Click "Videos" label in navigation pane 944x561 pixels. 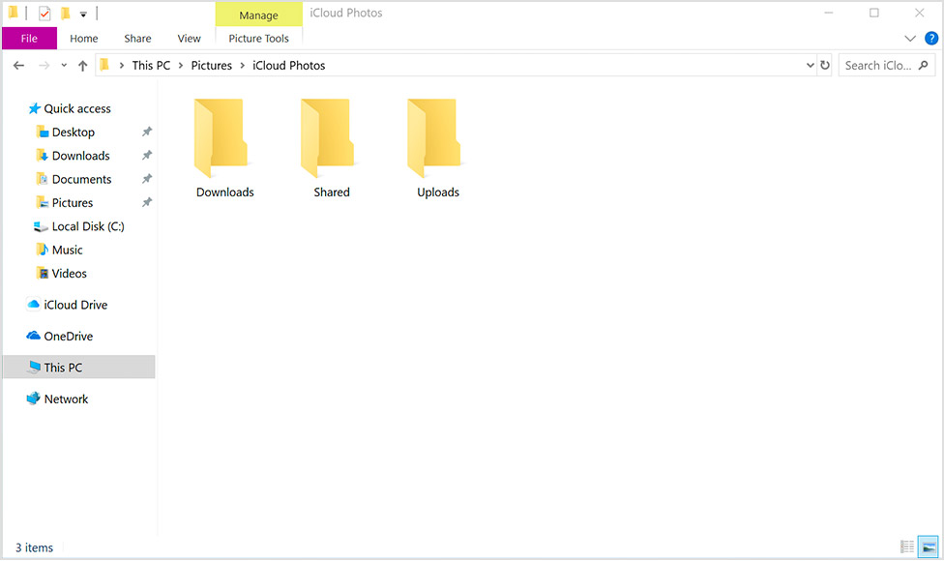point(70,274)
